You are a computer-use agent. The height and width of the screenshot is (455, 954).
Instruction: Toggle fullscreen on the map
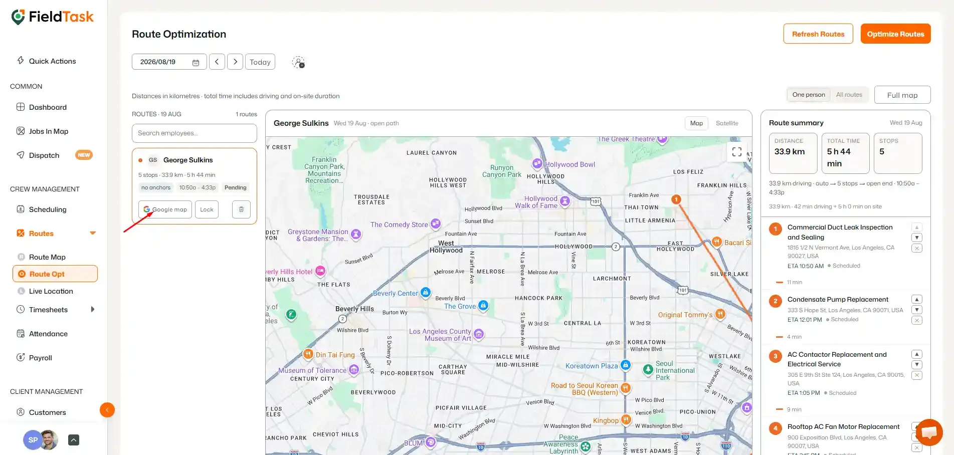(737, 152)
